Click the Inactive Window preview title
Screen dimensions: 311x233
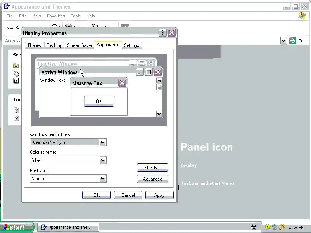(58, 64)
